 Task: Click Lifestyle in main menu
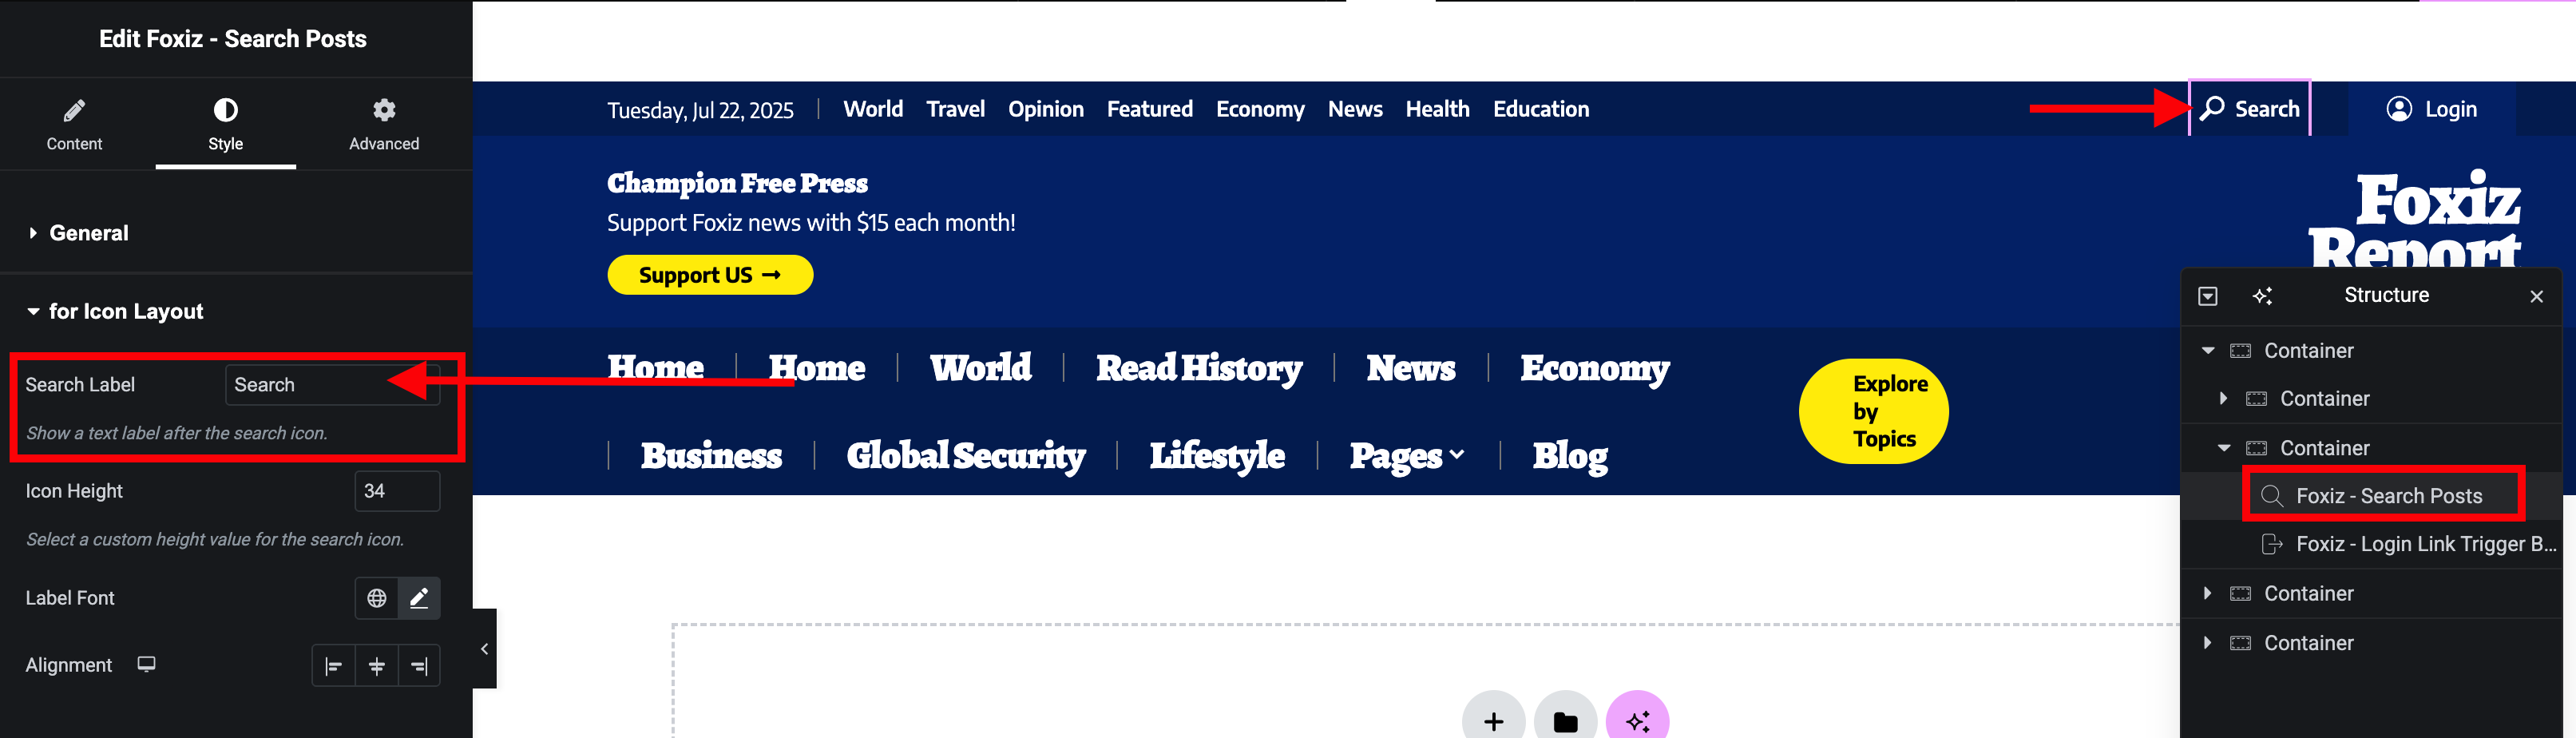(x=1217, y=456)
